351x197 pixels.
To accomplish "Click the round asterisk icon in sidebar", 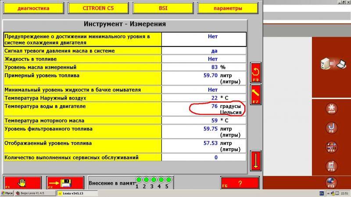I will pyautogui.click(x=331, y=108).
